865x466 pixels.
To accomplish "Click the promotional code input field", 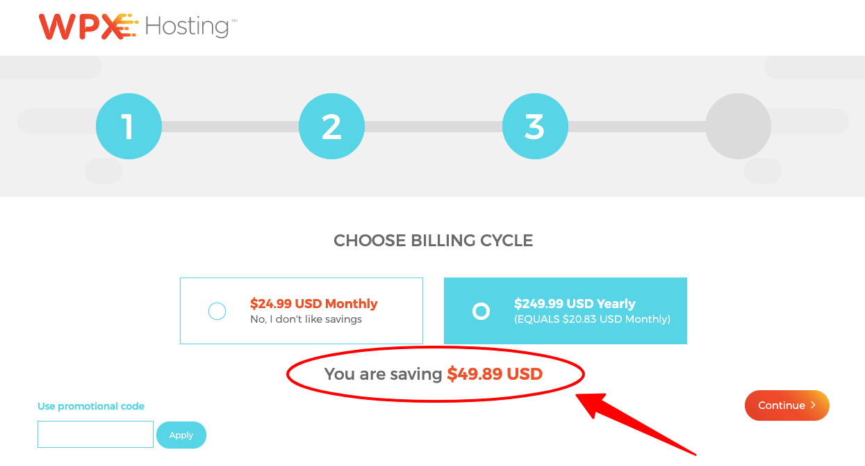I will click(95, 434).
